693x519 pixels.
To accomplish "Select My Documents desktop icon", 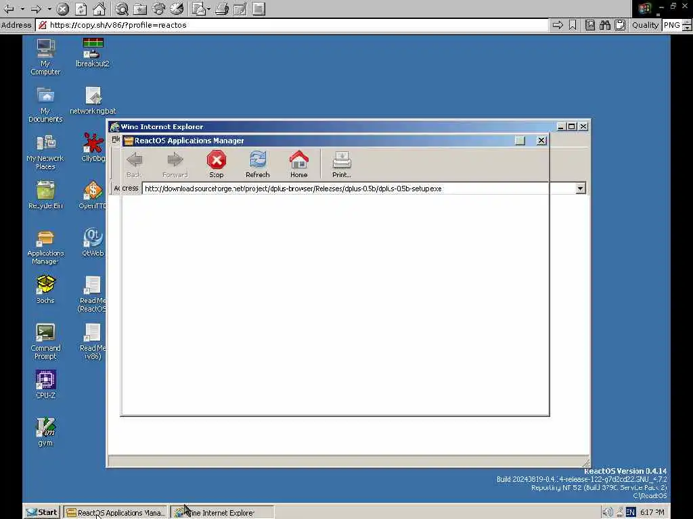I will pyautogui.click(x=45, y=105).
